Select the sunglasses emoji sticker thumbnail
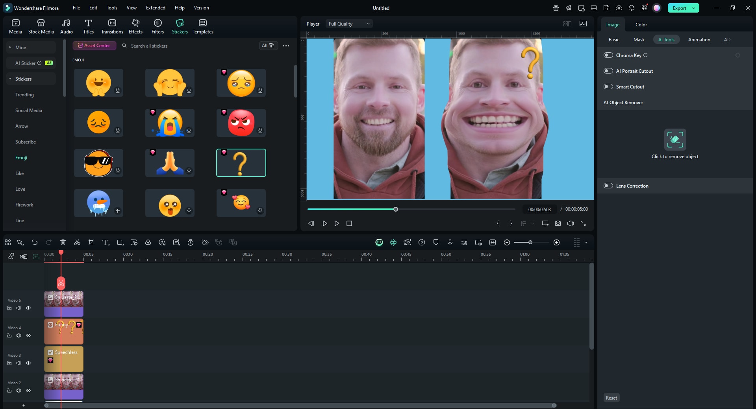Image resolution: width=756 pixels, height=409 pixels. click(x=98, y=163)
